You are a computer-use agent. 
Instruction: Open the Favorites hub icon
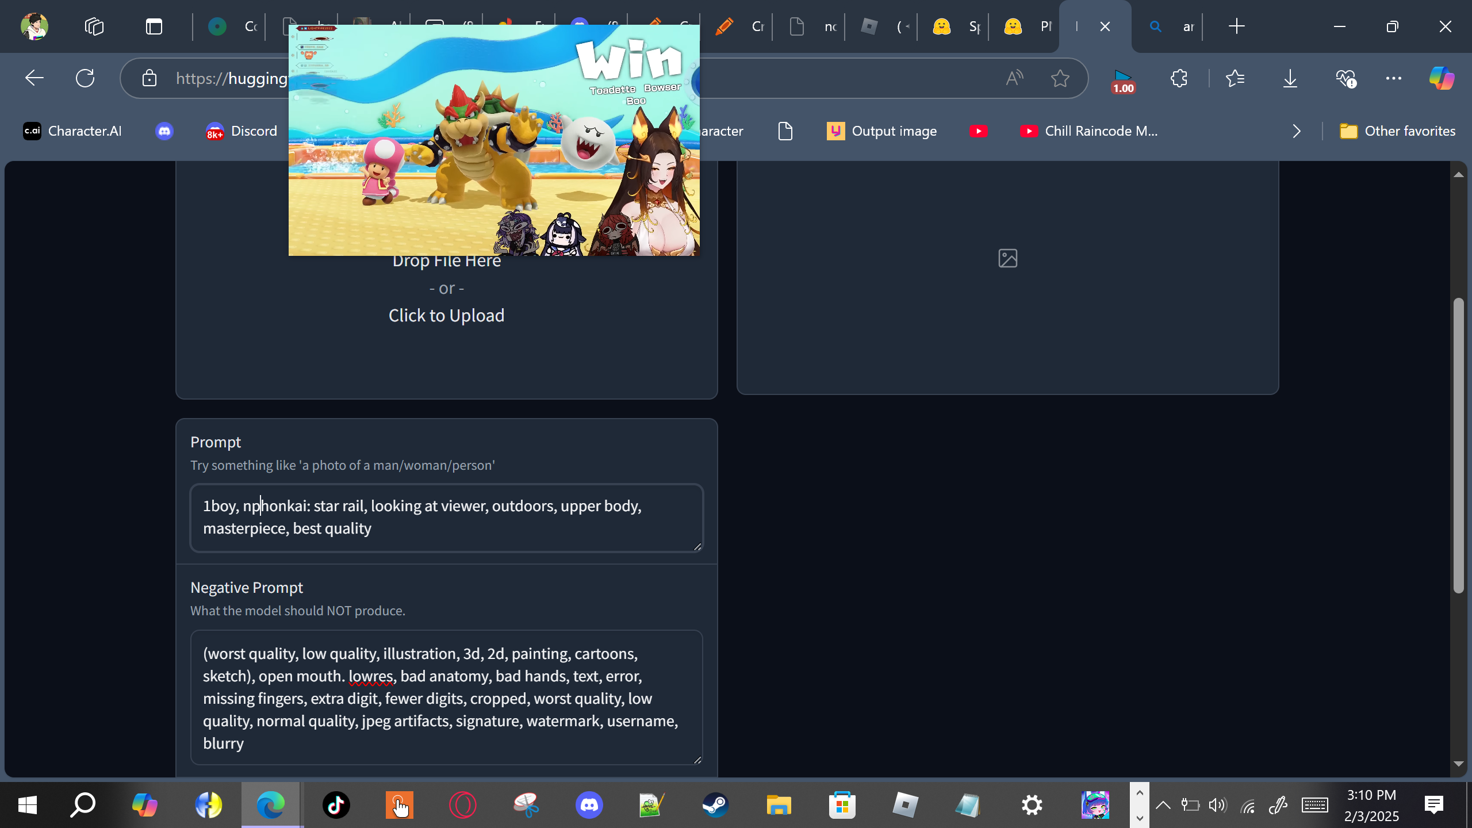click(1235, 78)
